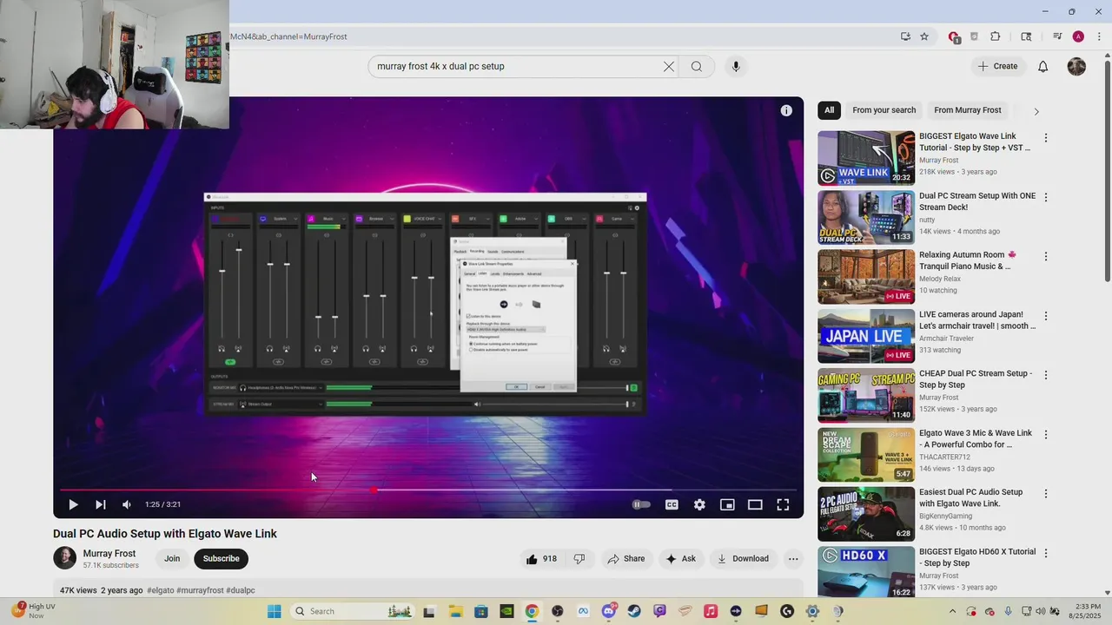The height and width of the screenshot is (625, 1112).
Task: Start voice search with microphone
Action: (736, 66)
